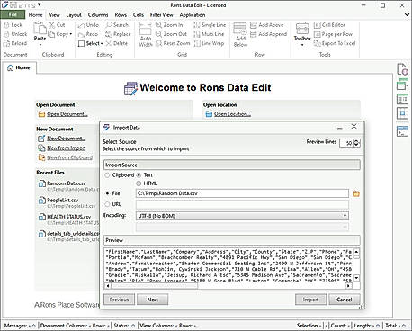Click the Paste icon in Clipboard group
Screen dimensions: 412x331
(40, 29)
